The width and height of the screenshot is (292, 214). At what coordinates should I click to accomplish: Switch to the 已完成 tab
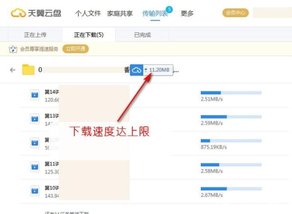pyautogui.click(x=143, y=35)
